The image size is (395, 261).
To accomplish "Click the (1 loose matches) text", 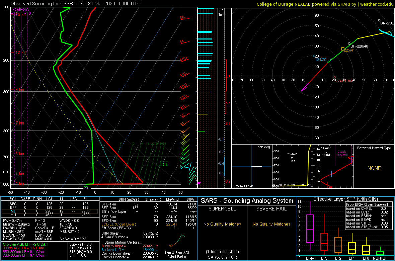I will click(222, 251).
